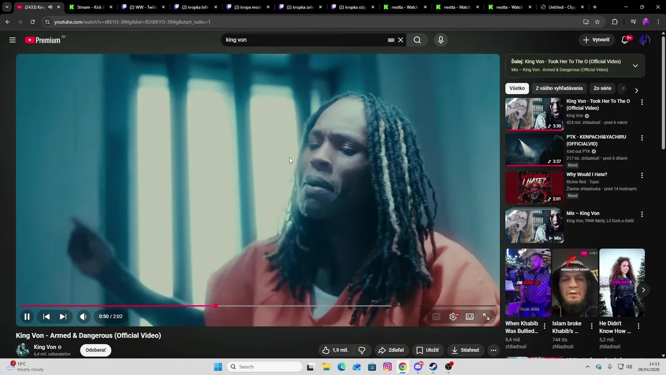Dislike the video

click(362, 350)
